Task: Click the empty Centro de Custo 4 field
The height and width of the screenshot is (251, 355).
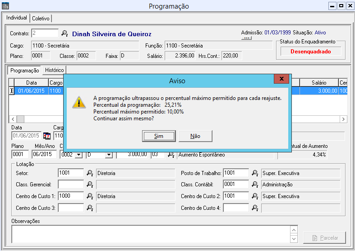Action: pyautogui.click(x=236, y=208)
